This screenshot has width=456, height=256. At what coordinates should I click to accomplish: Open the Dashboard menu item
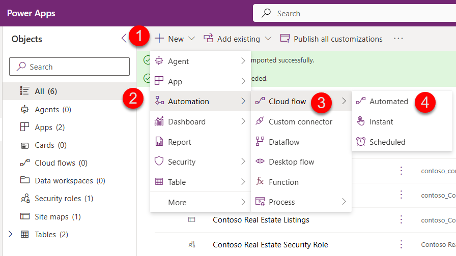[187, 122]
